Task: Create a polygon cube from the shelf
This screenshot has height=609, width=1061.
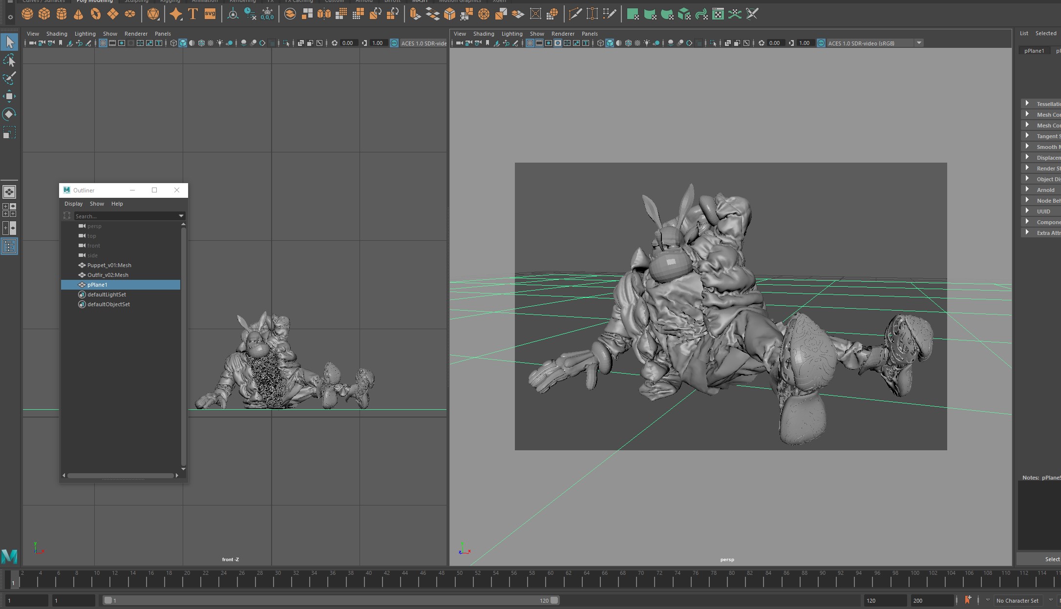Action: tap(44, 14)
